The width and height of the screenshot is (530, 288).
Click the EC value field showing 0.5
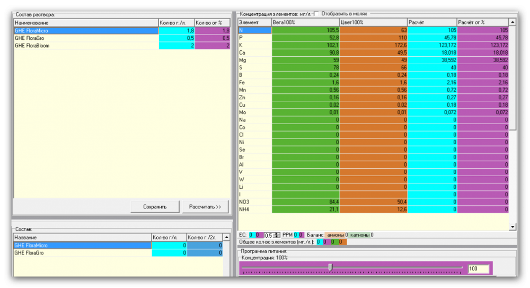[269, 235]
